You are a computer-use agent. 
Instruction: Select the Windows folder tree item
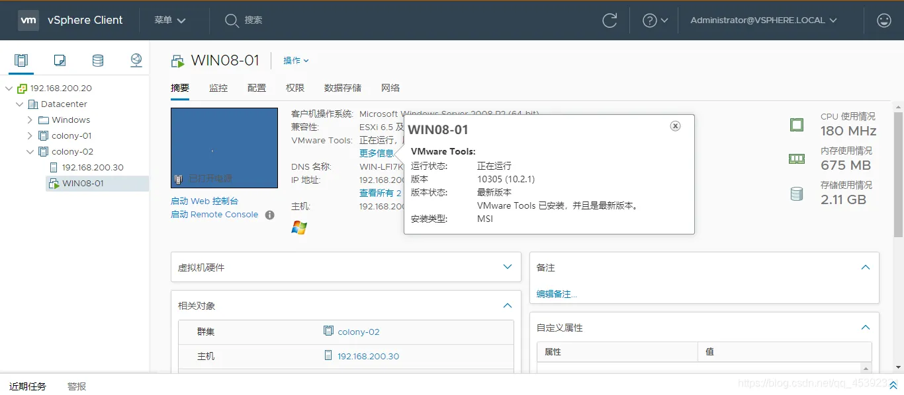pyautogui.click(x=71, y=120)
